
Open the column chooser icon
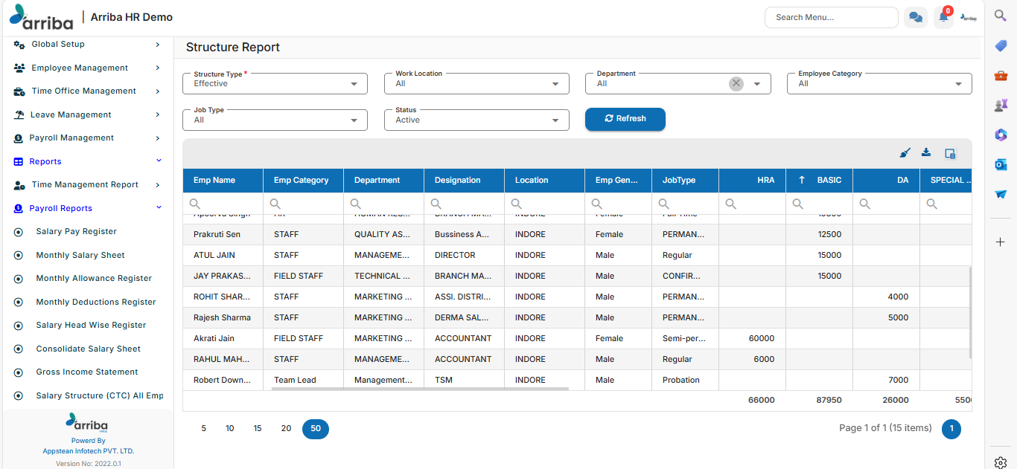(x=949, y=154)
